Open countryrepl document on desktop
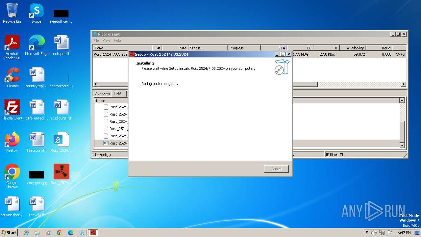Image resolution: width=421 pixels, height=237 pixels. (x=37, y=78)
